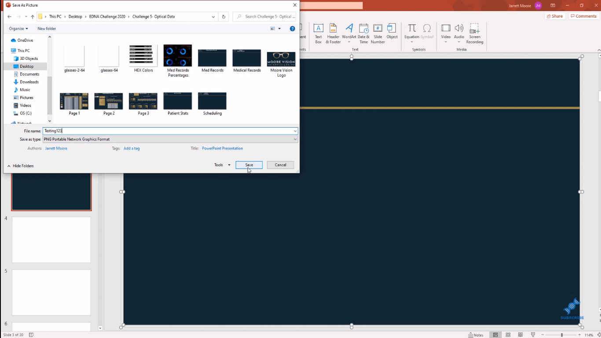The width and height of the screenshot is (601, 338).
Task: Expand file name history dropdown
Action: click(x=295, y=131)
